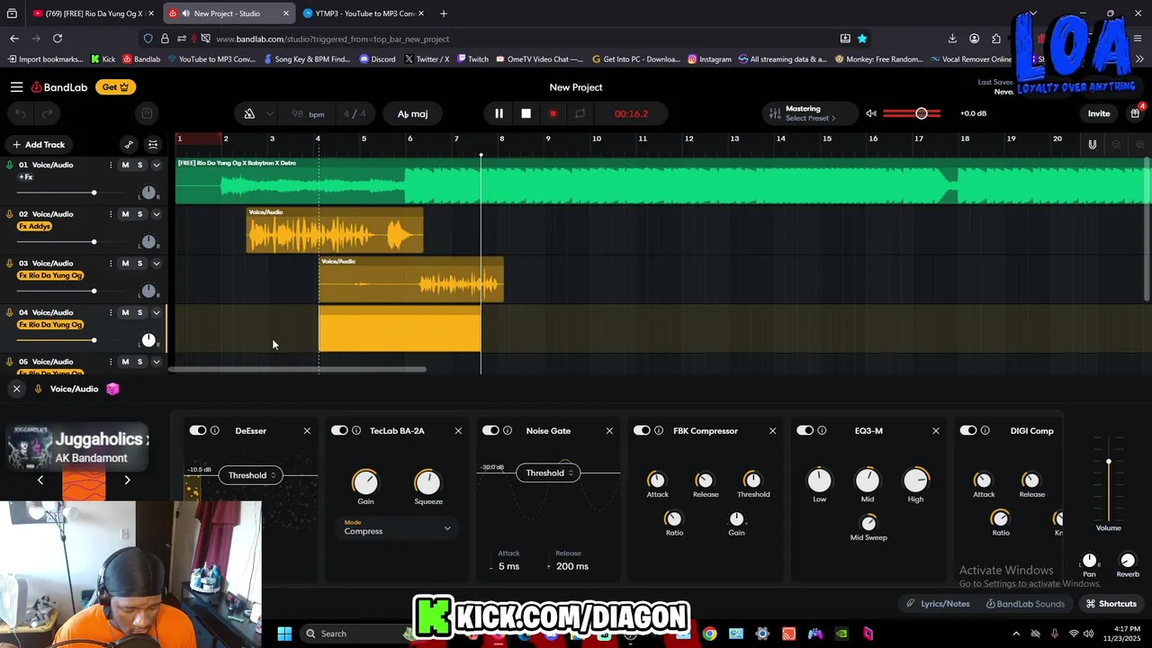
Task: Click the automation icon next to Add Track
Action: 129,144
